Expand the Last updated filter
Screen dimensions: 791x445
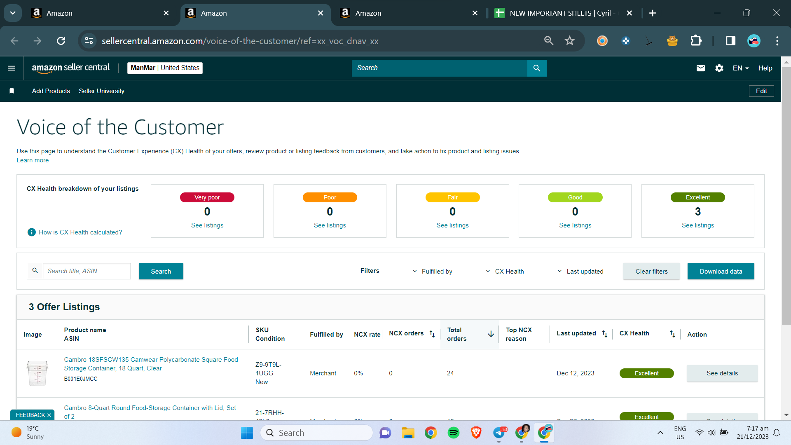point(580,272)
